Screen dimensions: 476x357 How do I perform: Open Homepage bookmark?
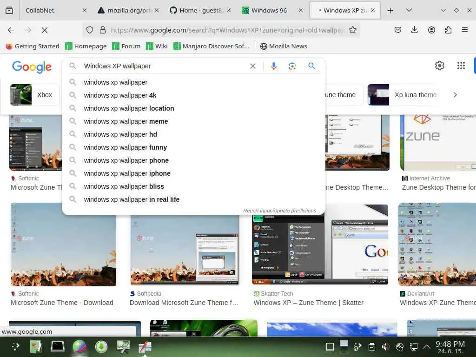click(86, 46)
